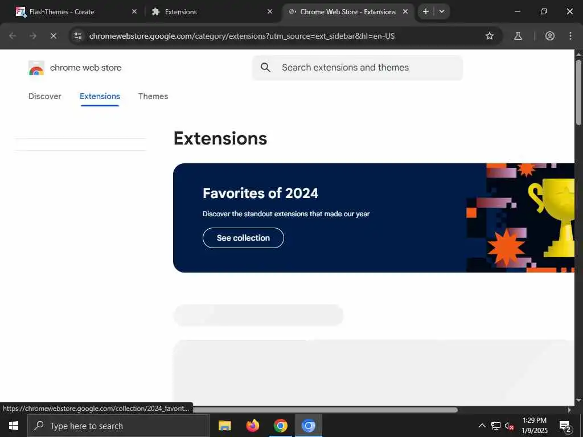The width and height of the screenshot is (583, 437).
Task: Click the chrome web store title text
Action: (x=86, y=68)
